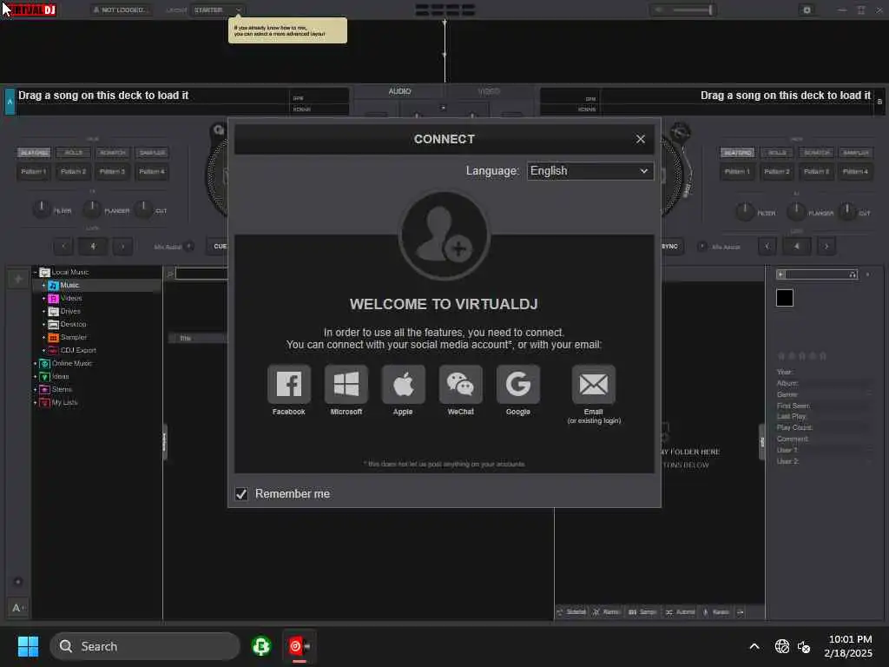889x667 pixels.
Task: Halve the loop length on right deck
Action: (x=767, y=246)
